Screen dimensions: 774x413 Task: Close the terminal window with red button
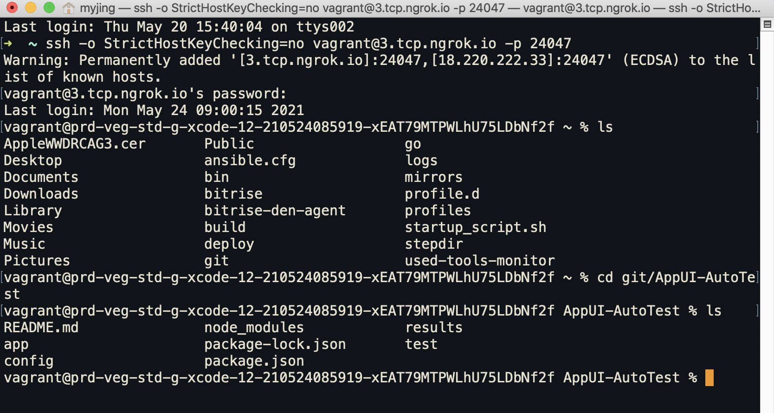click(x=12, y=7)
